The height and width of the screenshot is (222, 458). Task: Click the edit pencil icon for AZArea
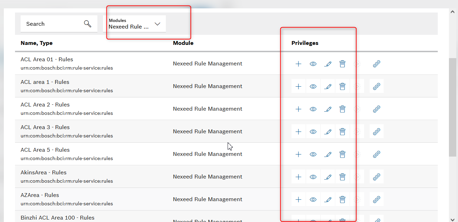[x=328, y=199]
